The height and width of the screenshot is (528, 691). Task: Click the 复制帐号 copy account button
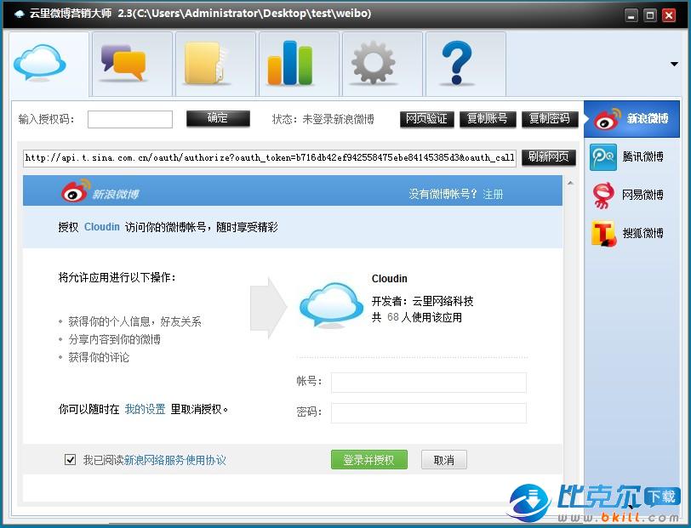click(488, 119)
